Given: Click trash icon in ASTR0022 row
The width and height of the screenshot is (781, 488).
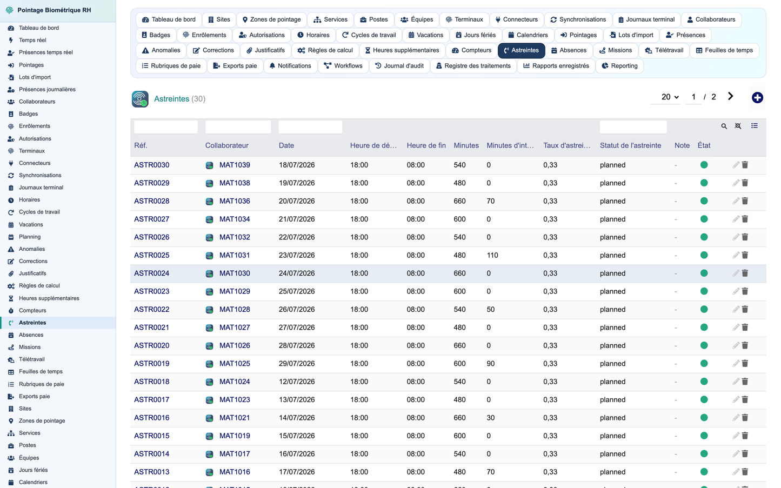Looking at the screenshot, I should [x=745, y=309].
